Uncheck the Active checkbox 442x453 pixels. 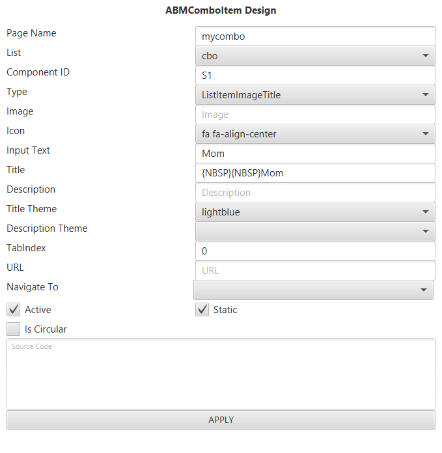point(14,310)
